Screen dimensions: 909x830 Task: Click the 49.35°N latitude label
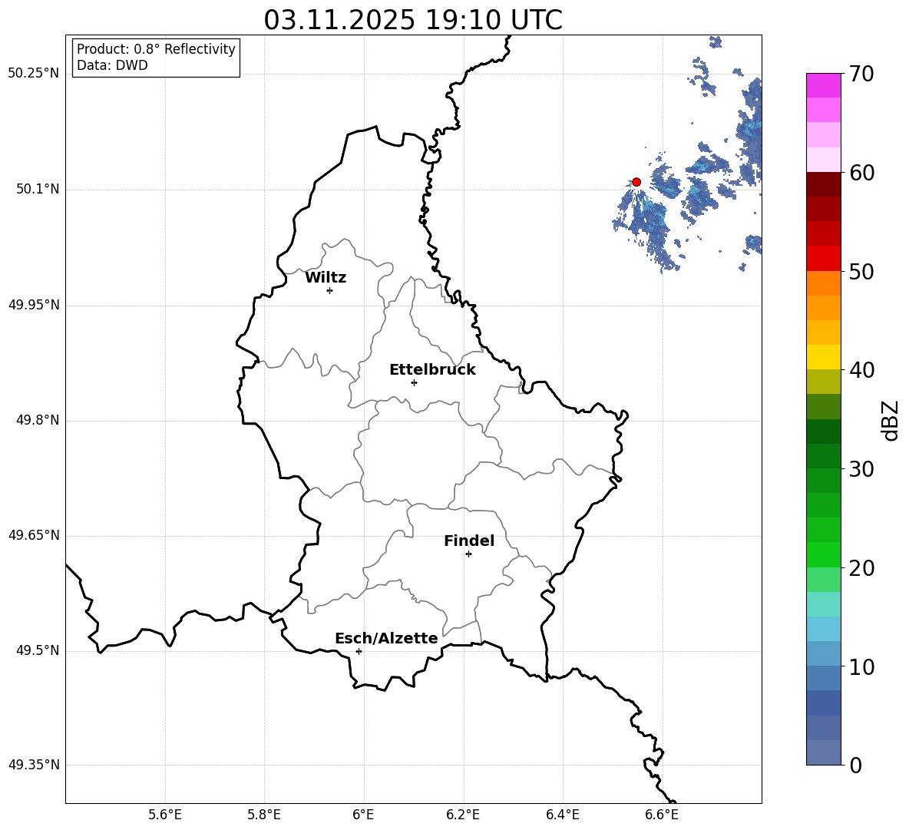point(34,765)
